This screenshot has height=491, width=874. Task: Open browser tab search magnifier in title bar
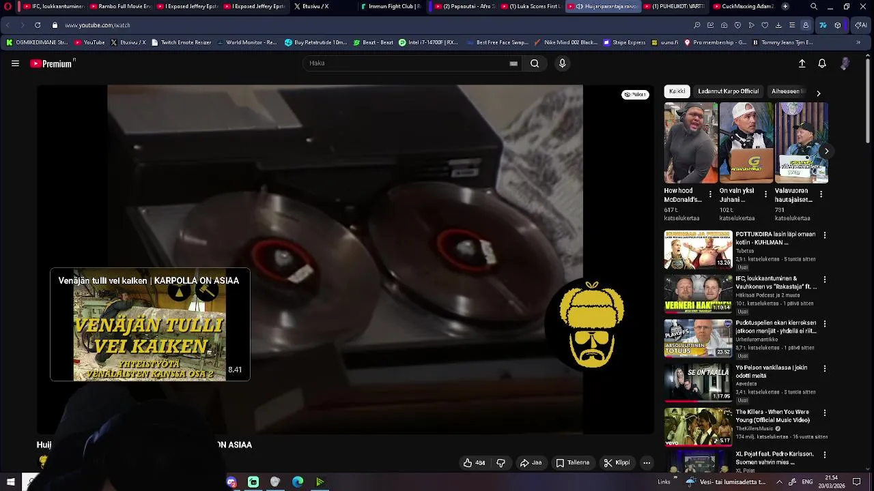(x=813, y=6)
